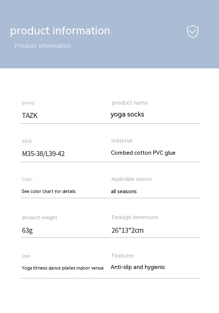Click the M35-38/L39-42 size value
Viewport: 219px width, 313px height.
tap(43, 154)
